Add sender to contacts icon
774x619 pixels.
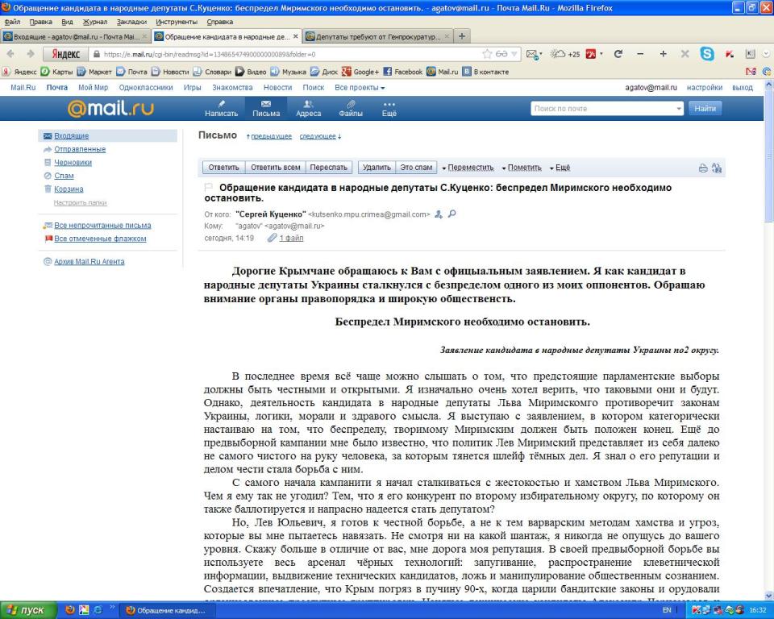tap(439, 214)
